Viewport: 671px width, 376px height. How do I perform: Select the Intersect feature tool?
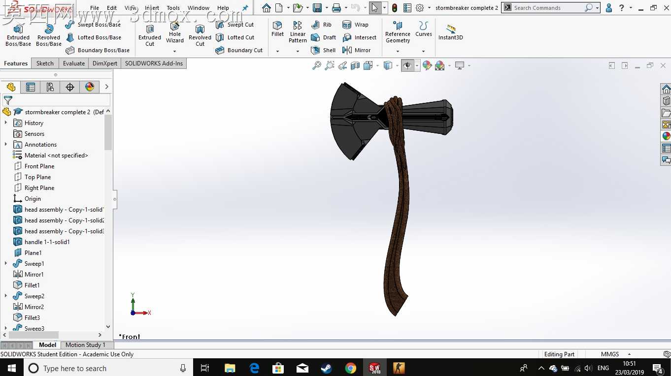click(359, 37)
